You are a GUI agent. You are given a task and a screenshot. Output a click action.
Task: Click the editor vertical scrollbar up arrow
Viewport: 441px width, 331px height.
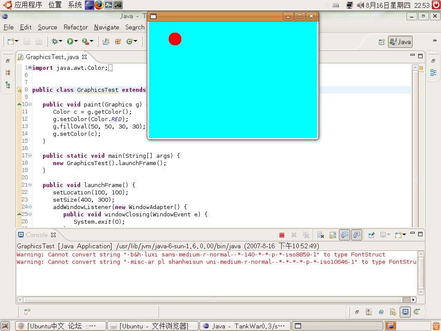click(415, 68)
